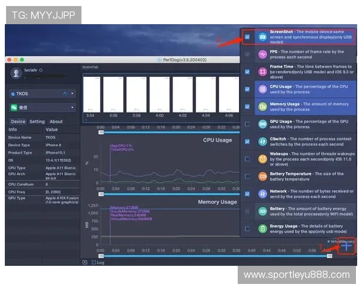This screenshot has width=362, height=290.
Task: Click the CPU Usage icon
Action: (x=262, y=89)
